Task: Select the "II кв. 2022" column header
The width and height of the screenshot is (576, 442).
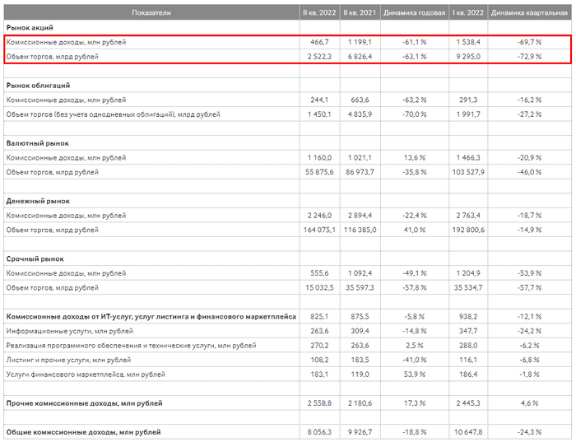Action: coord(318,13)
